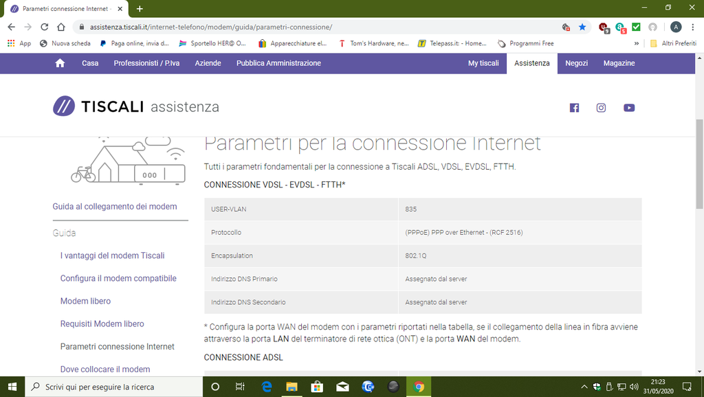
Task: Open Windows Start menu
Action: [x=12, y=387]
